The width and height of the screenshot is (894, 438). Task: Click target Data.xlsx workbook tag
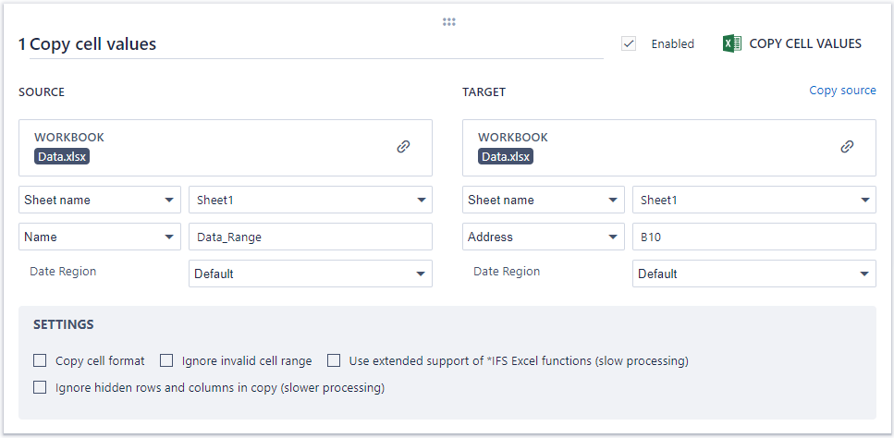506,156
